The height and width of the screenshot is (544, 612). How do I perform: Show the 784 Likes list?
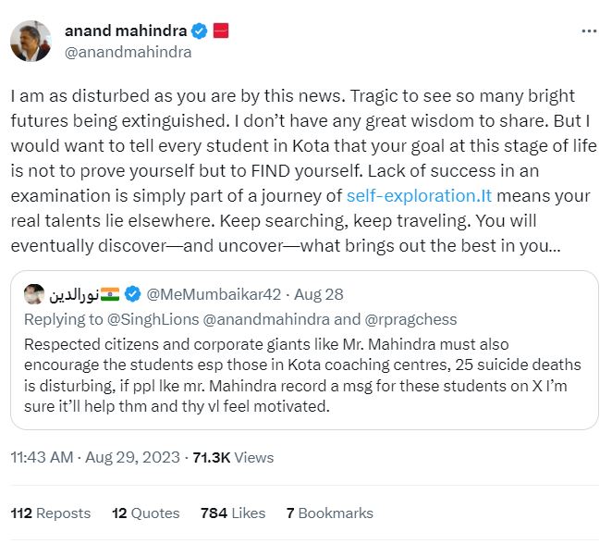[x=232, y=513]
